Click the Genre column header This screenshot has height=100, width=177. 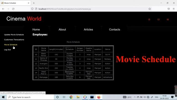point(108,49)
